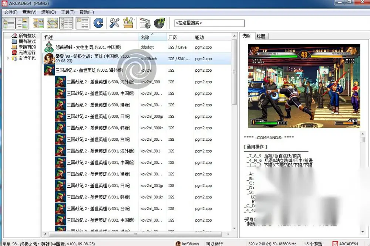Select 拳皇 '98 终极之战 英雄 row
This screenshot has height=246, width=370.
137,59
